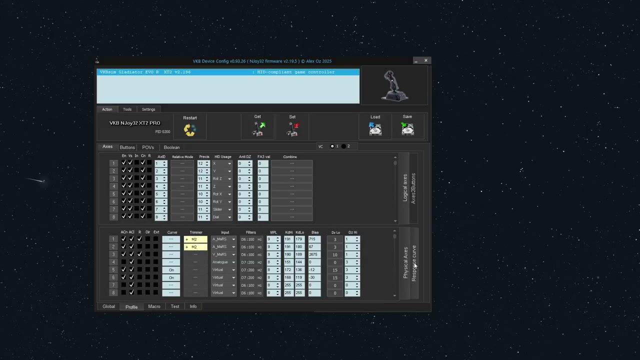Open Curve settings for physical axis 1
This screenshot has height=360, width=640.
(x=171, y=239)
